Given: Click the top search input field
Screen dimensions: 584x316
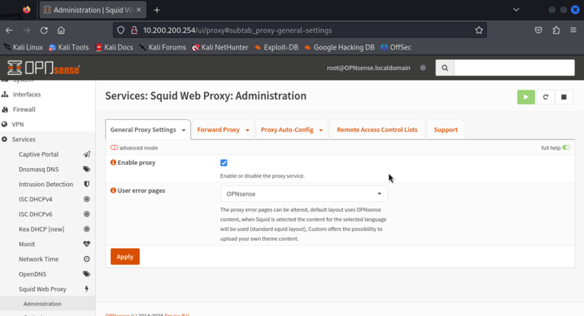Looking at the screenshot, I should point(514,68).
